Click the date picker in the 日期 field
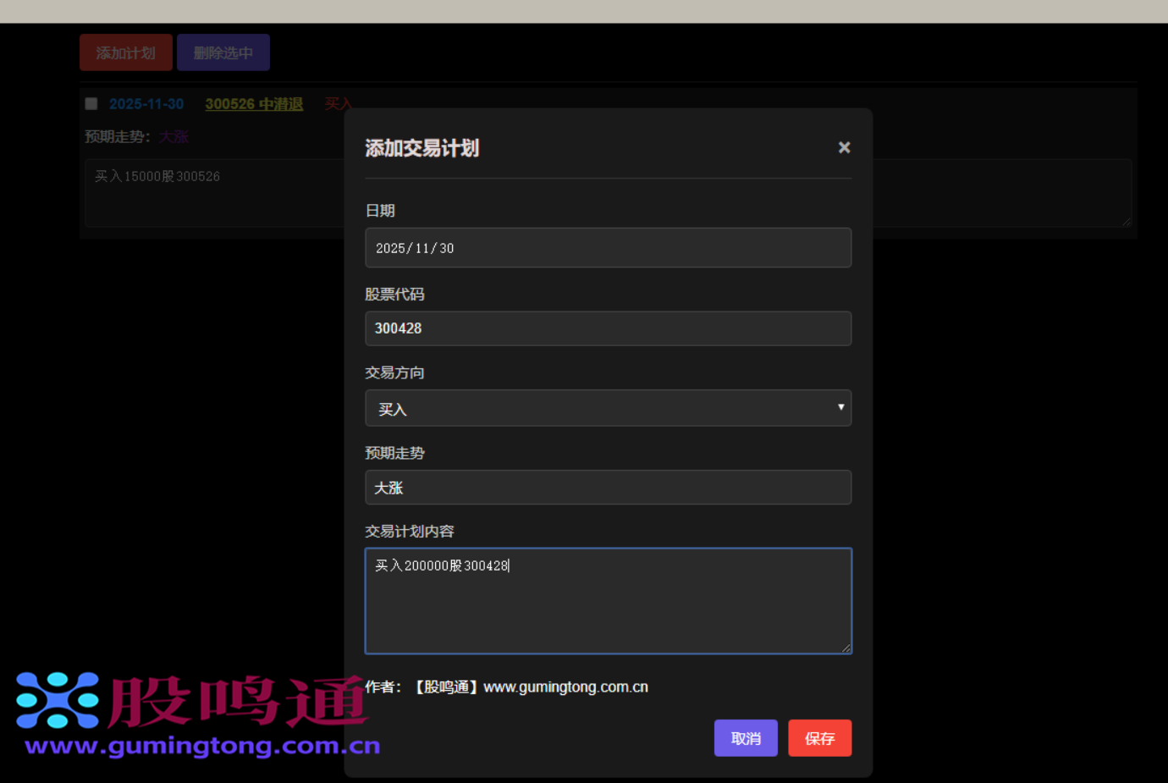The height and width of the screenshot is (783, 1168). (x=609, y=247)
